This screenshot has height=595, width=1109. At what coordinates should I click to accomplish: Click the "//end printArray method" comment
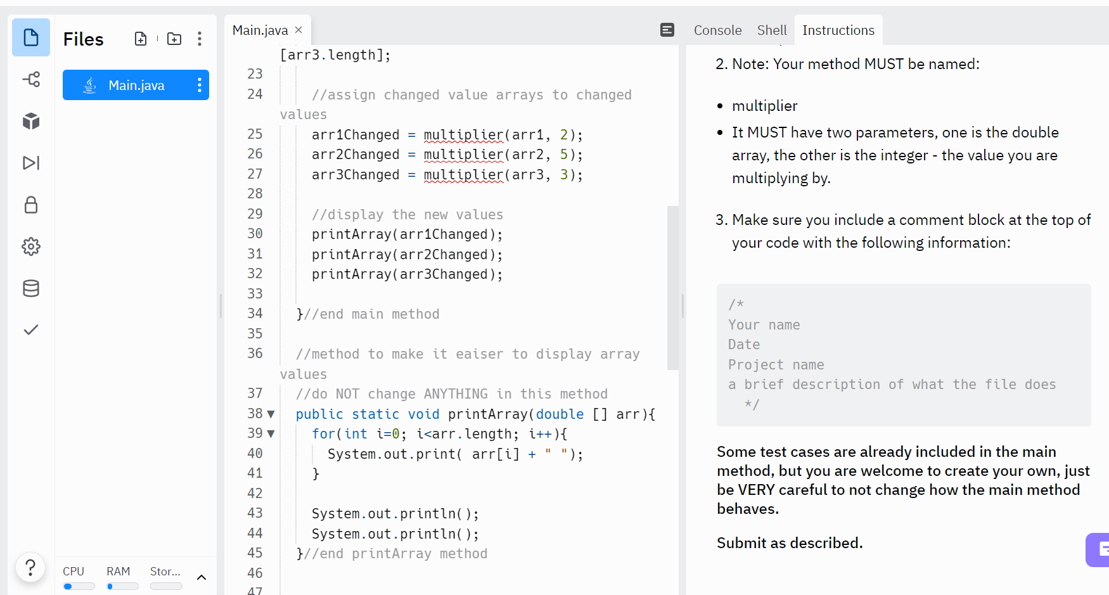[x=395, y=554]
